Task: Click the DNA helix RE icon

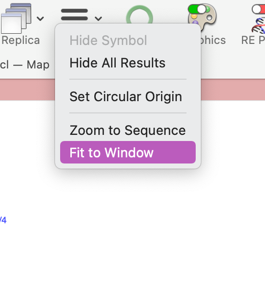Action: click(x=258, y=26)
